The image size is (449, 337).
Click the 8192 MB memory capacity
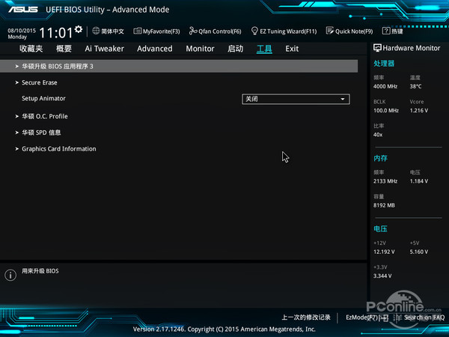tap(384, 205)
